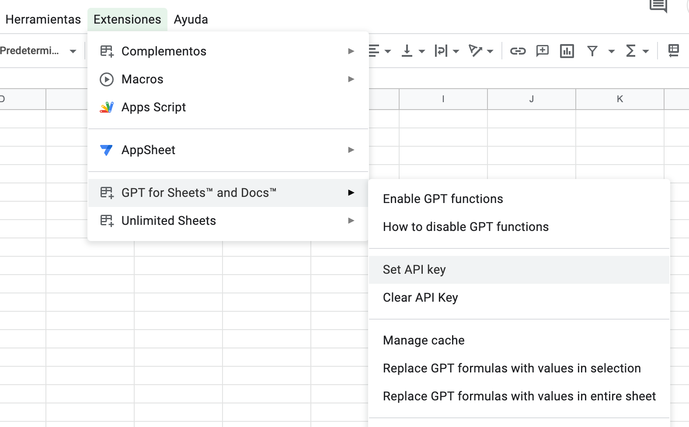Close the Extensiones menu in menu bar

[x=127, y=20]
